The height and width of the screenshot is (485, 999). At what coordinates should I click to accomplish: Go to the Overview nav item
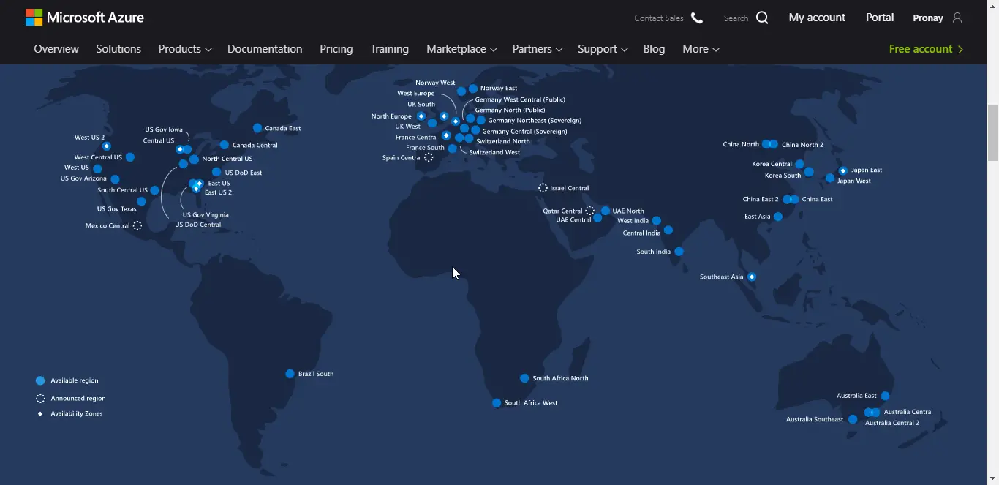point(56,49)
